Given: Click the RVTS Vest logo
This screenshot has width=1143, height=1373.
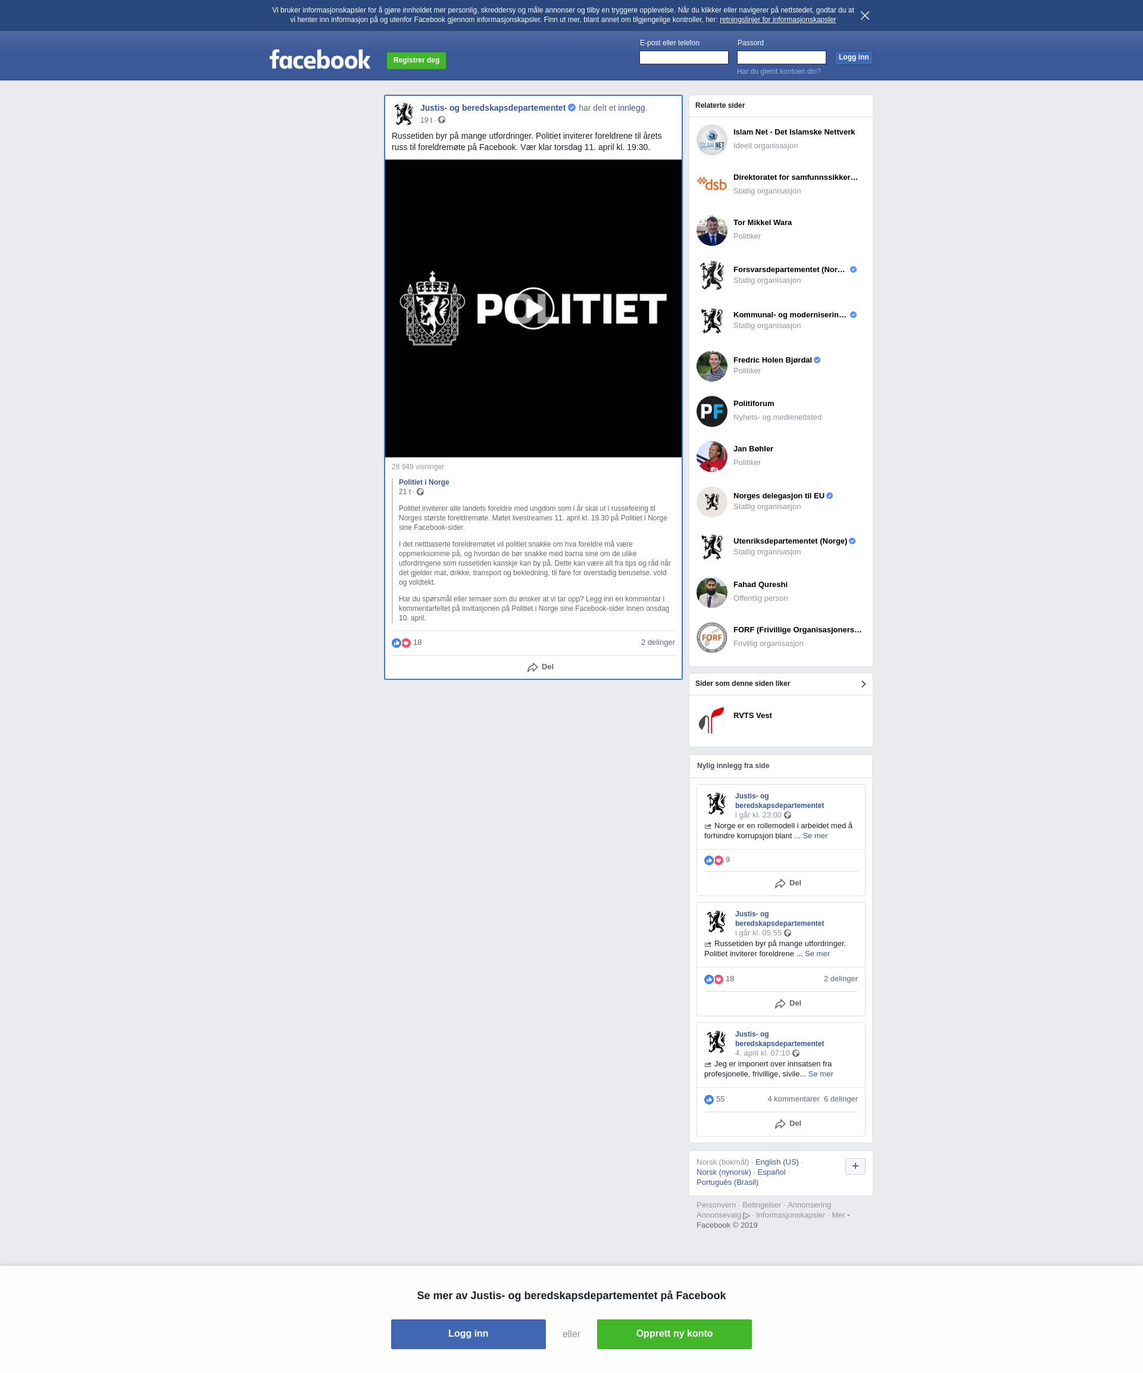Looking at the screenshot, I should point(711,720).
